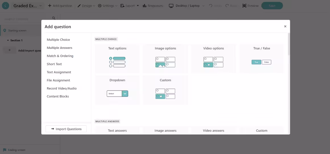The image size is (330, 154).
Task: Choose Custom multiple choice type icon
Action: tap(165, 93)
